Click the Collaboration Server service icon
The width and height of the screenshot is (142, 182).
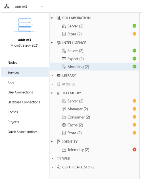(x=64, y=26)
